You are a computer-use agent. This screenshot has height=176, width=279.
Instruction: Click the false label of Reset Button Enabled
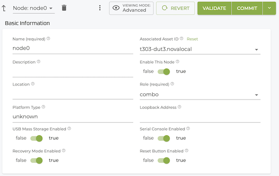click(148, 160)
